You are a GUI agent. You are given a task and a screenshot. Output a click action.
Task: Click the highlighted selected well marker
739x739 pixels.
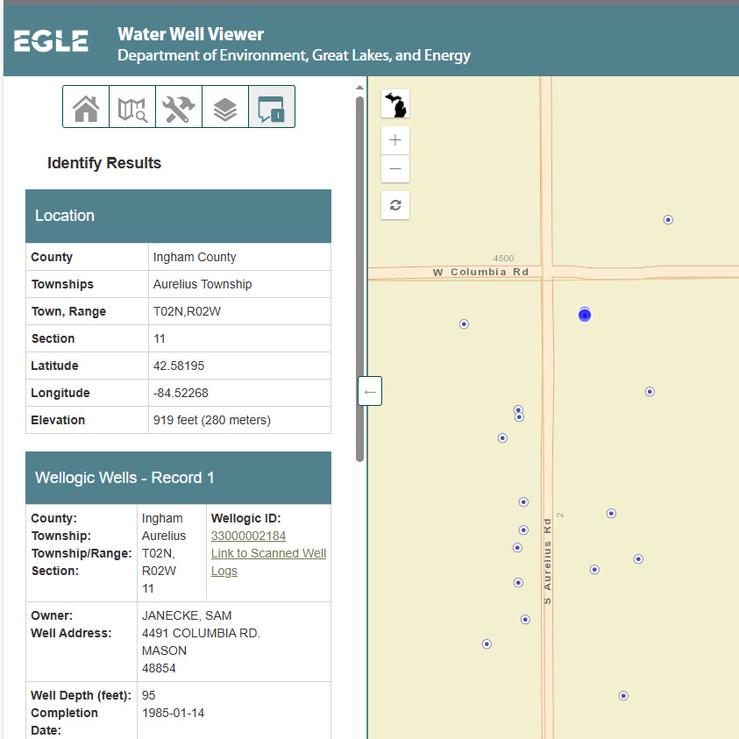click(585, 315)
